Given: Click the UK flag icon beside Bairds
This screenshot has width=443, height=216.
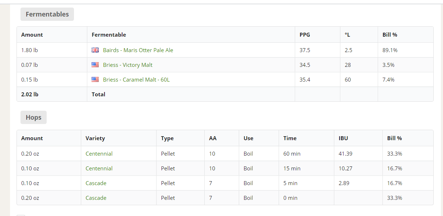Looking at the screenshot, I should point(95,50).
